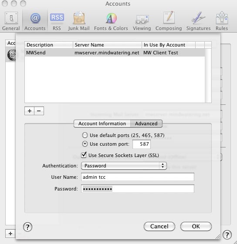Open the Composing preferences pane
The width and height of the screenshot is (237, 244).
pos(169,21)
